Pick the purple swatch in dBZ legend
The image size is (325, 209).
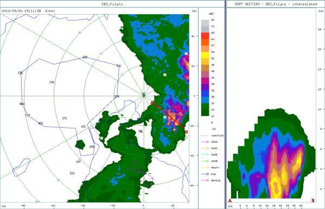click(x=205, y=87)
